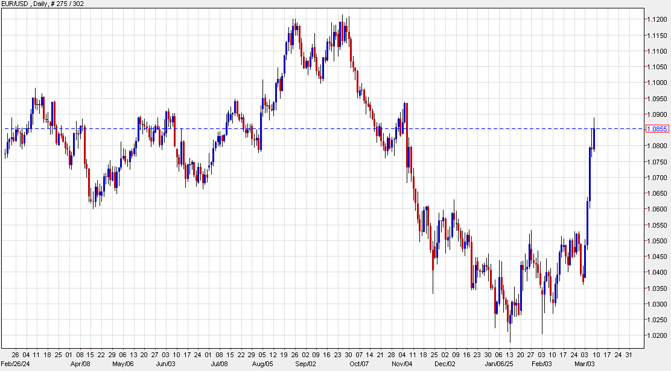Click the 1.0400 price axis label

click(657, 272)
